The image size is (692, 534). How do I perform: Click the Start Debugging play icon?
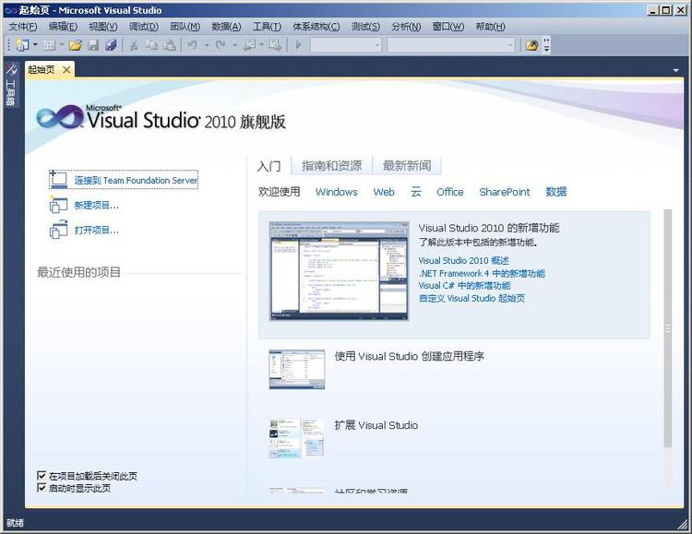point(298,44)
